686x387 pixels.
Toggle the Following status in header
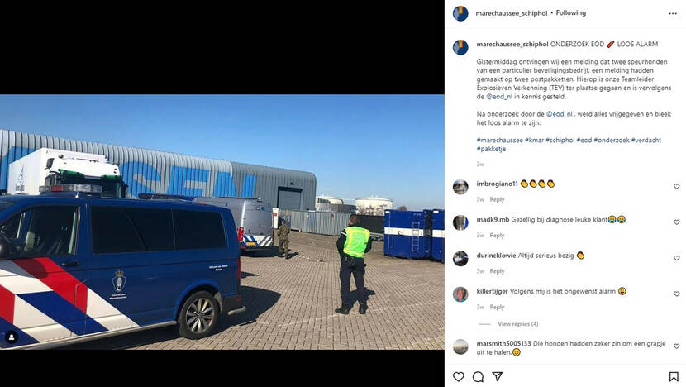[x=571, y=13]
